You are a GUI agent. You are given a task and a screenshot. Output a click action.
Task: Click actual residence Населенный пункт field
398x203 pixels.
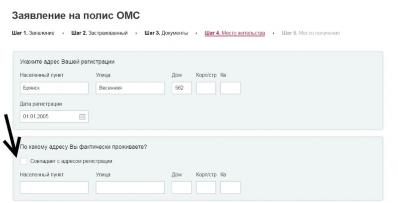(x=54, y=187)
